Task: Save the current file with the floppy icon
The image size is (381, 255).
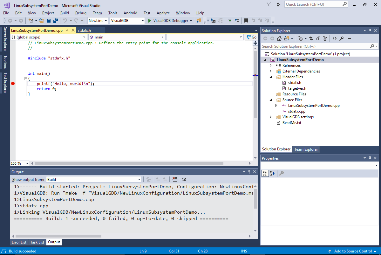Action: click(49, 21)
